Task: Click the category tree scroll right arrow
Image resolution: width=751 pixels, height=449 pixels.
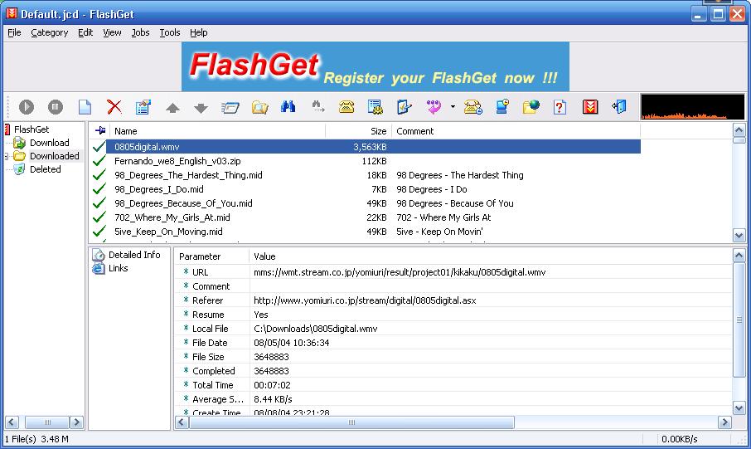Action: 76,422
